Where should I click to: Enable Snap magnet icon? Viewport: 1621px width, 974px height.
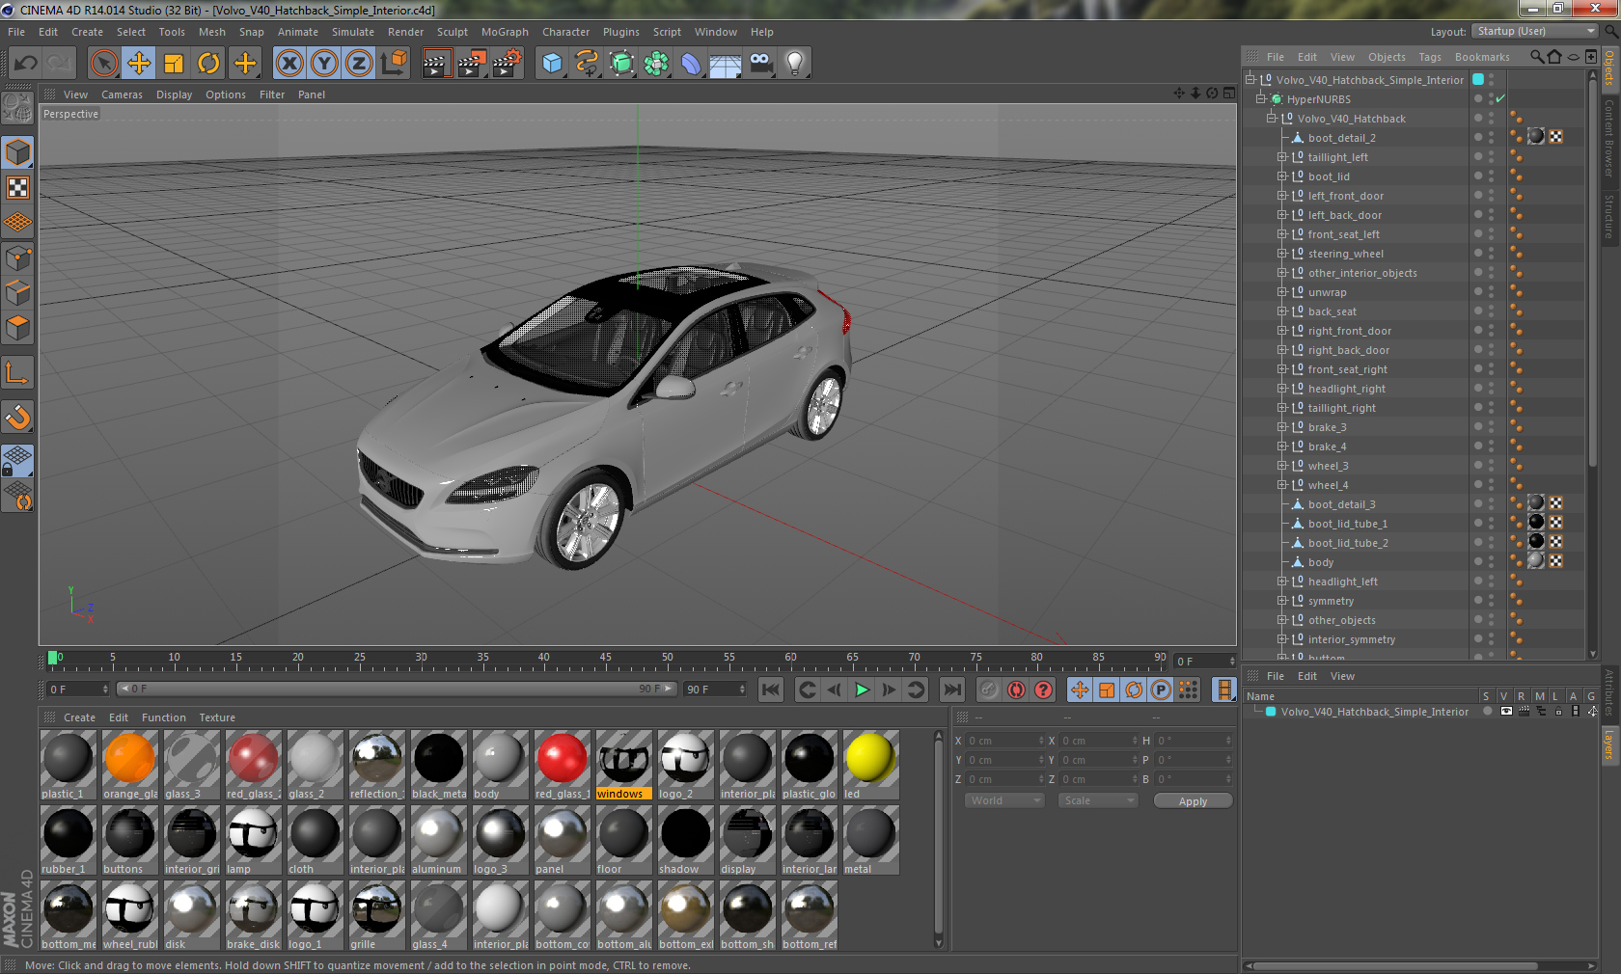(x=17, y=417)
